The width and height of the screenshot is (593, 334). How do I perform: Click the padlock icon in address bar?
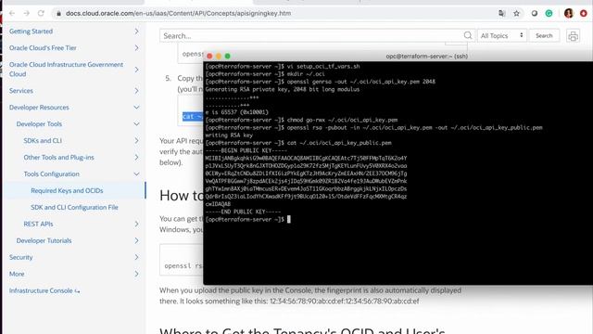tap(58, 13)
